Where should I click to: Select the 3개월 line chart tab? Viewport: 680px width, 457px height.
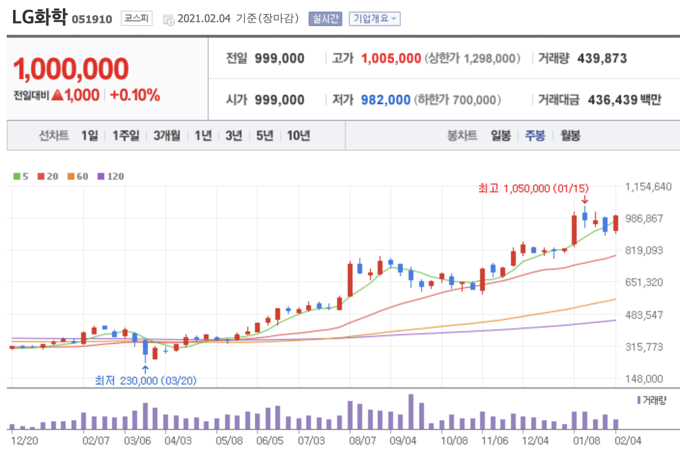tap(167, 136)
